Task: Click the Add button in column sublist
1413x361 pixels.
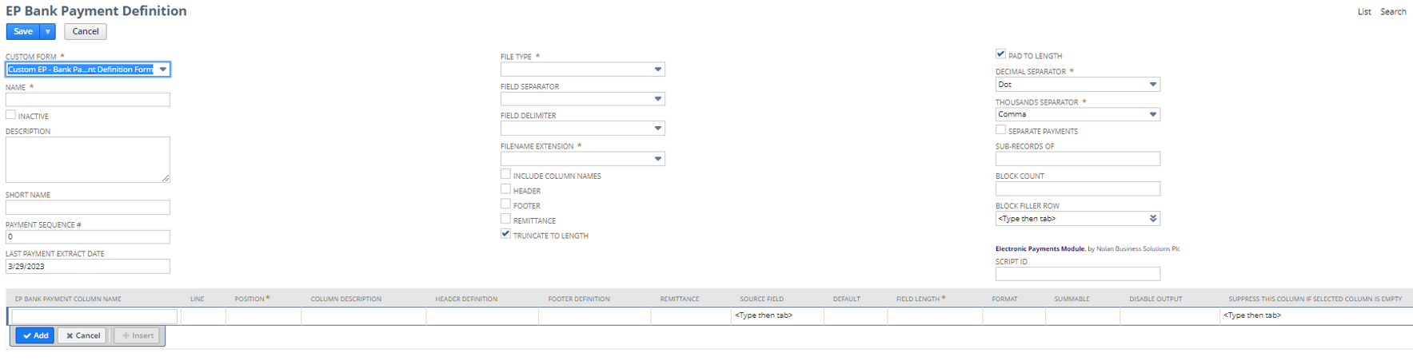Action: pos(35,335)
